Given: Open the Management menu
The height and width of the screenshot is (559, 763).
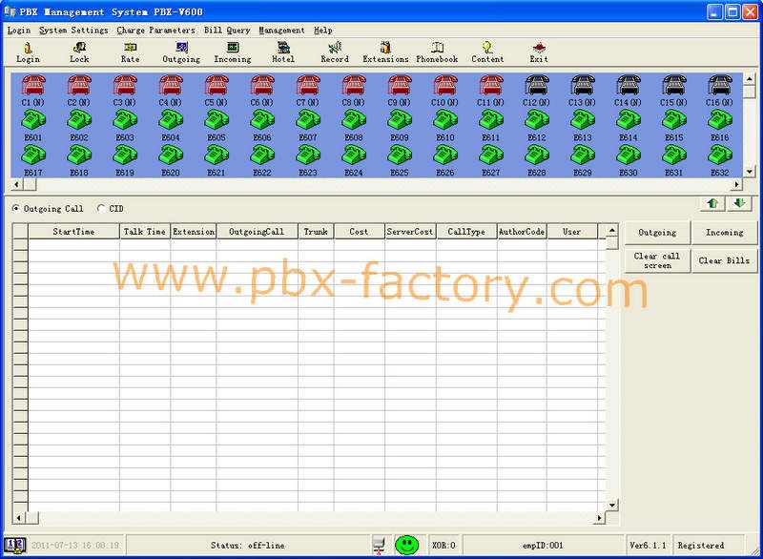Looking at the screenshot, I should (x=281, y=31).
